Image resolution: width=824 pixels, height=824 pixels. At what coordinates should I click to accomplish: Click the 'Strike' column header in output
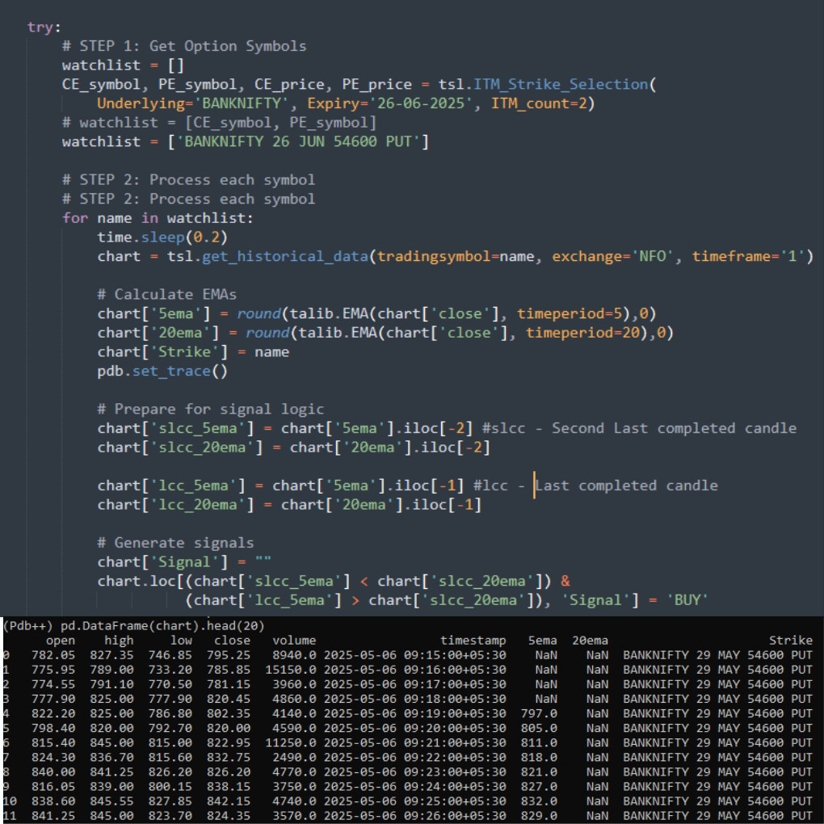click(790, 641)
